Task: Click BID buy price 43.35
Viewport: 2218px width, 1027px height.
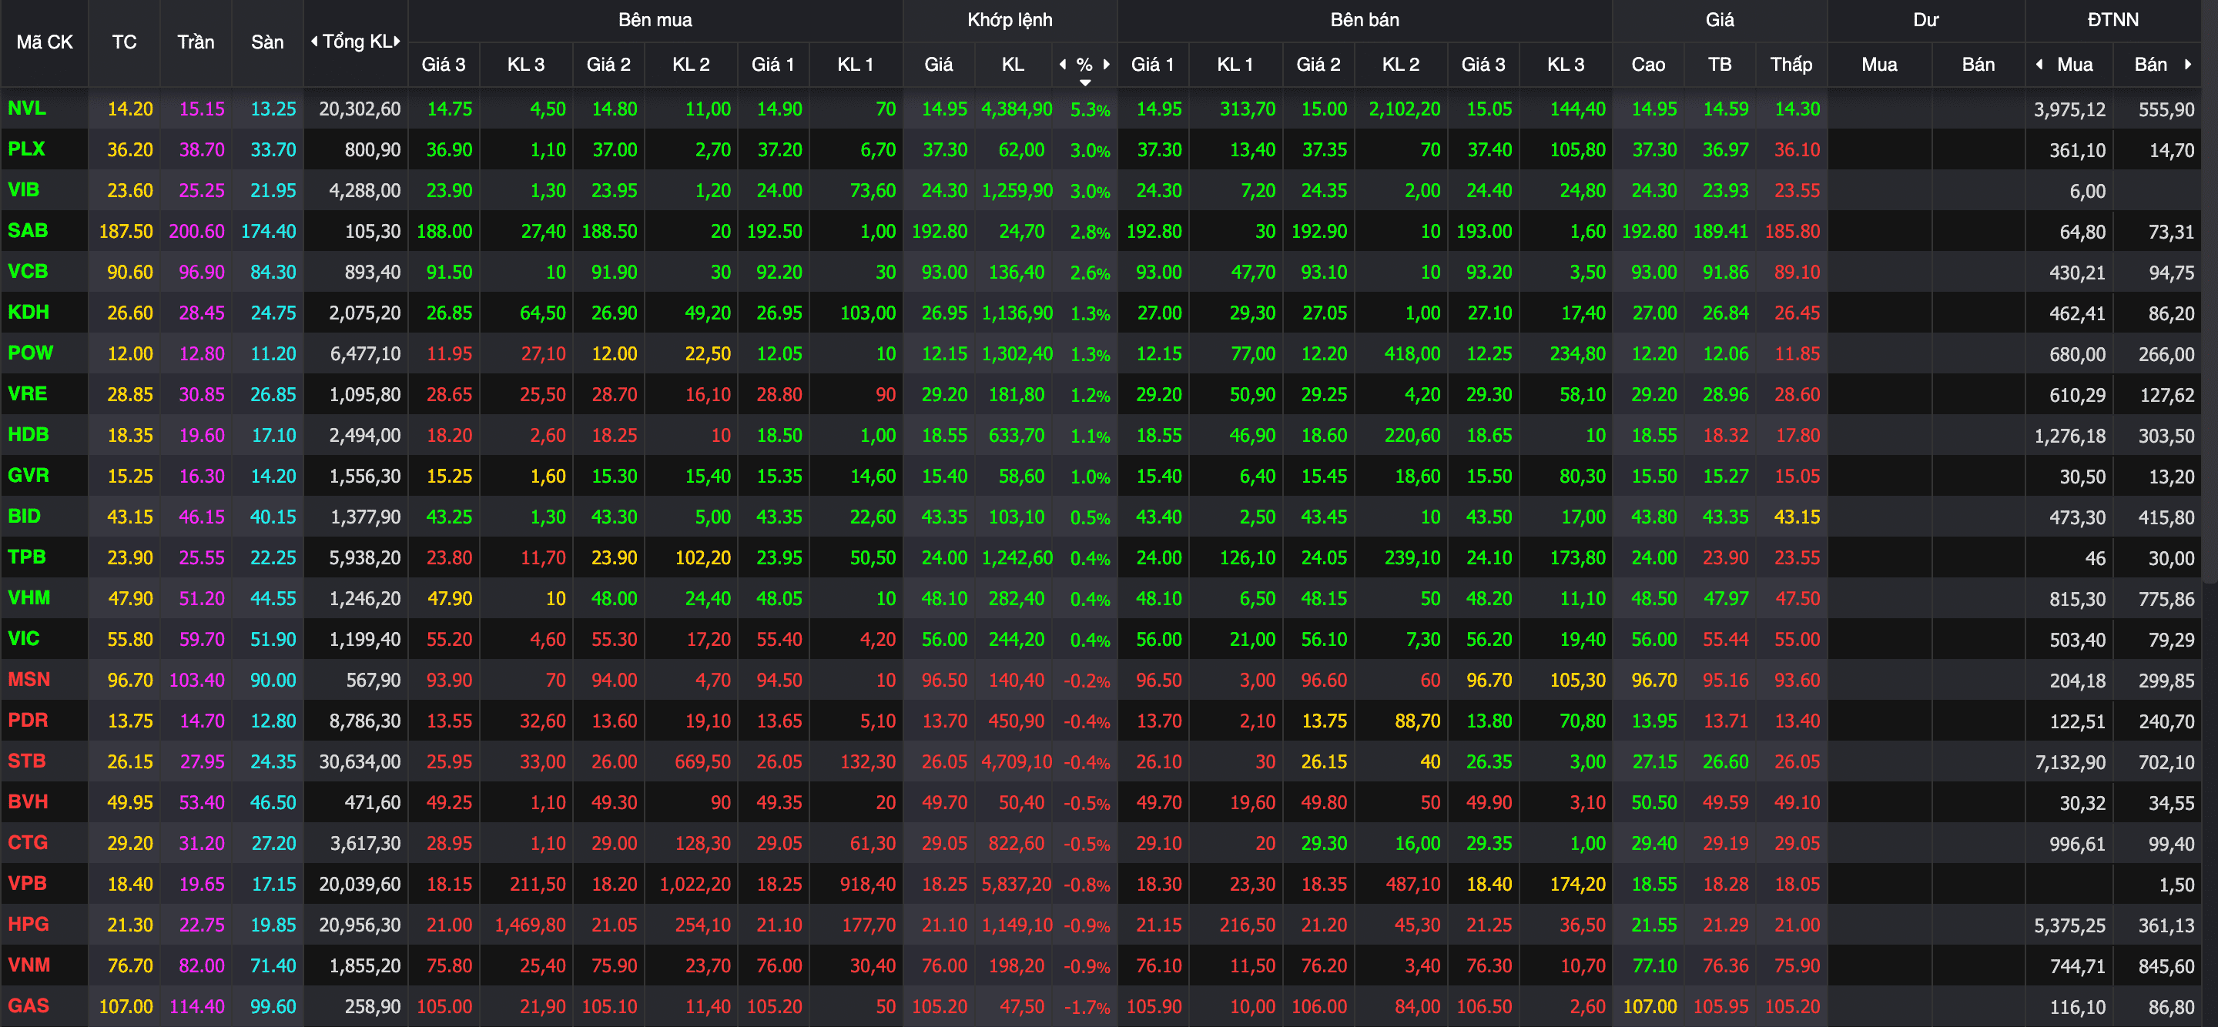Action: point(779,517)
